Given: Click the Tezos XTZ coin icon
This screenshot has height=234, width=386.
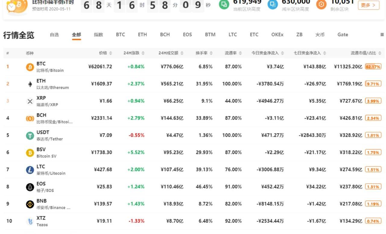Looking at the screenshot, I should [x=30, y=222].
